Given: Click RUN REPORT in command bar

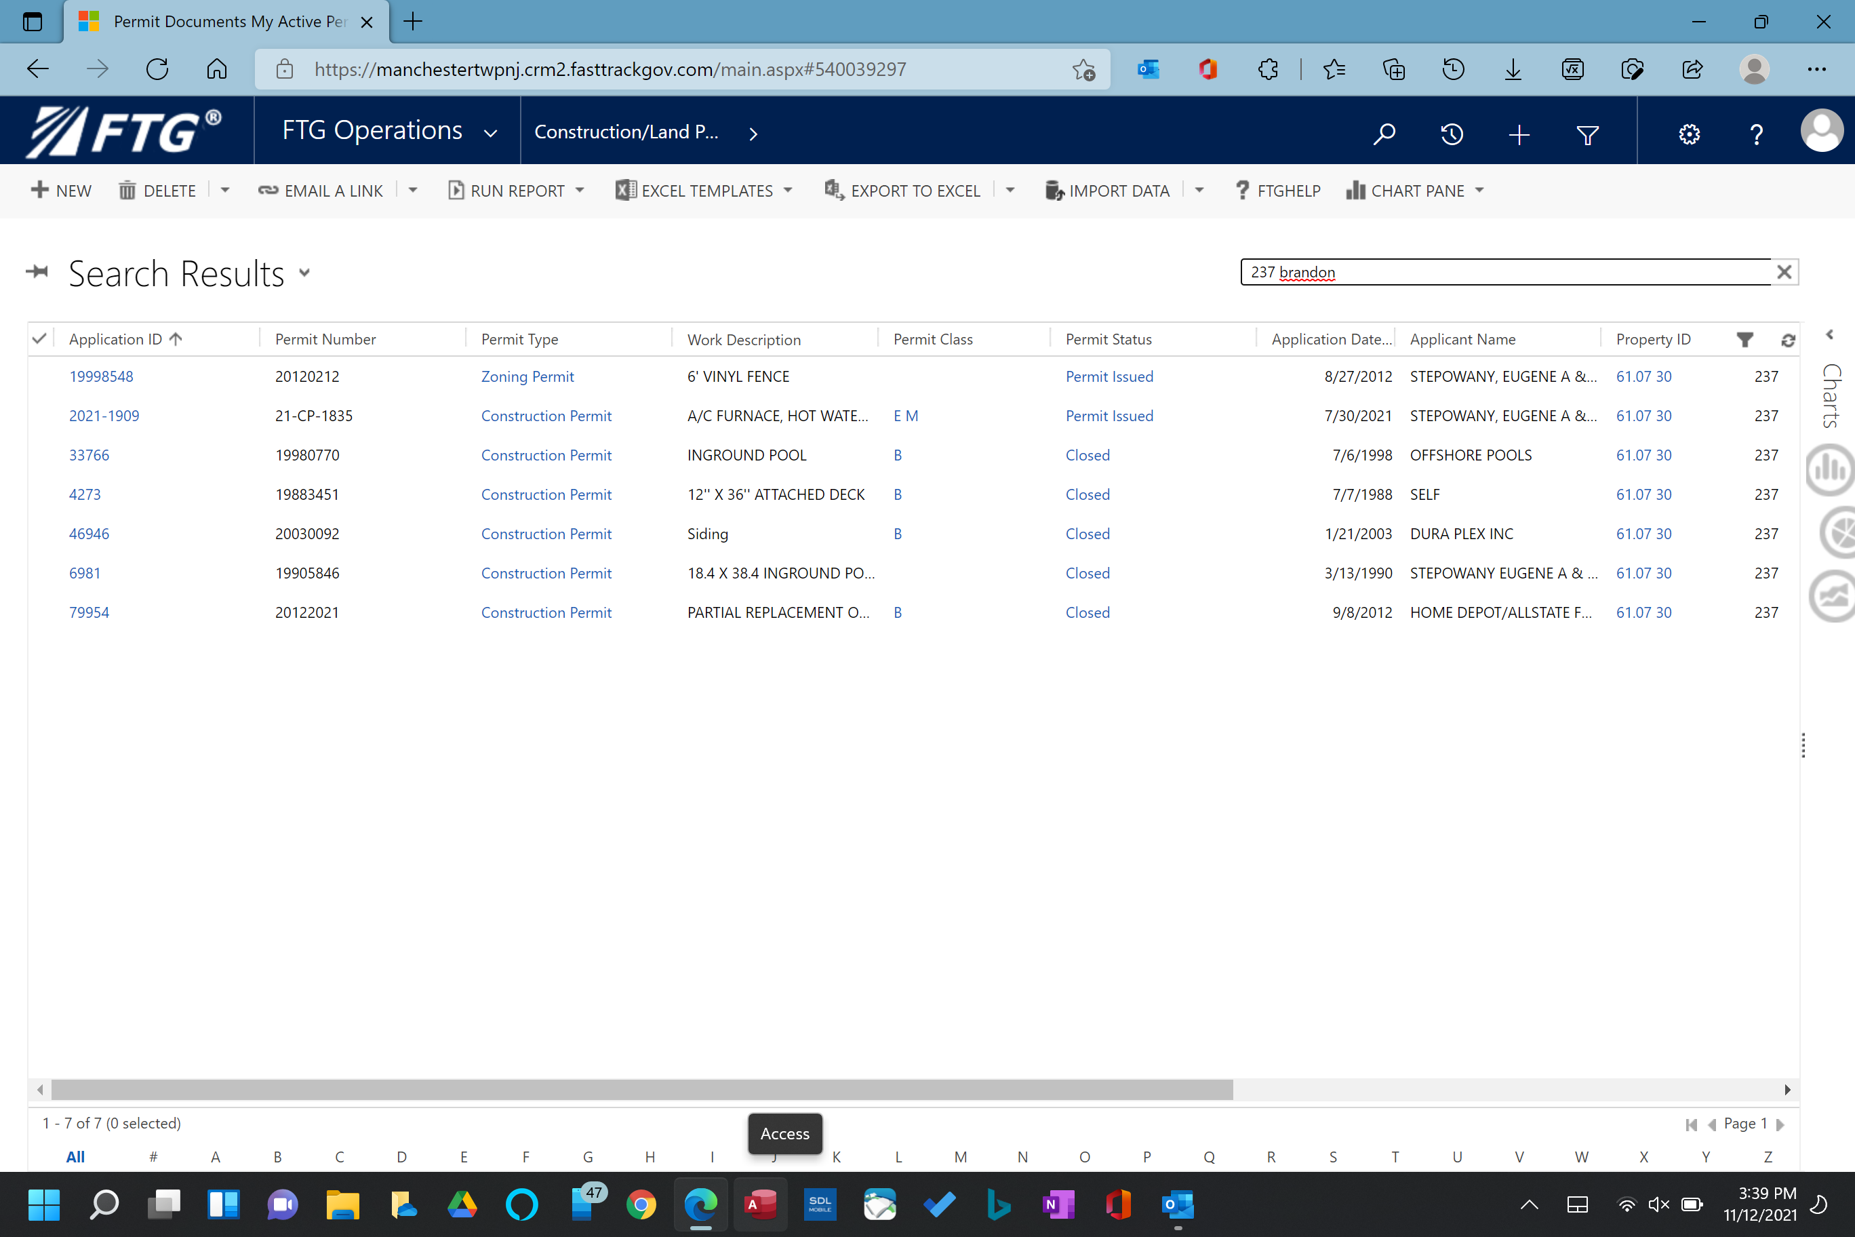Looking at the screenshot, I should click(x=507, y=190).
